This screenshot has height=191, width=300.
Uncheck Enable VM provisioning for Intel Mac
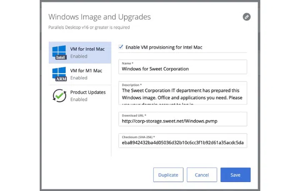[x=121, y=47]
